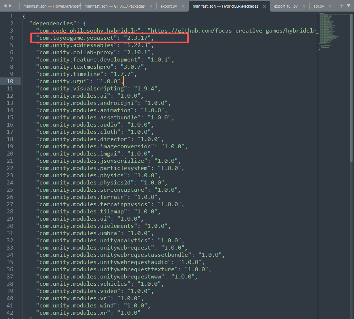Screen dimensions: 354x319
Task: Click "com.unity.modules.animation" key
Action: click(85, 110)
